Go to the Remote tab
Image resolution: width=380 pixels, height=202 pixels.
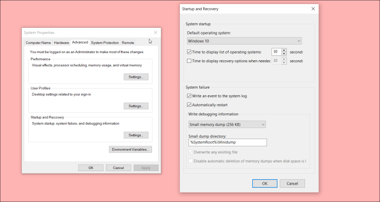click(128, 43)
